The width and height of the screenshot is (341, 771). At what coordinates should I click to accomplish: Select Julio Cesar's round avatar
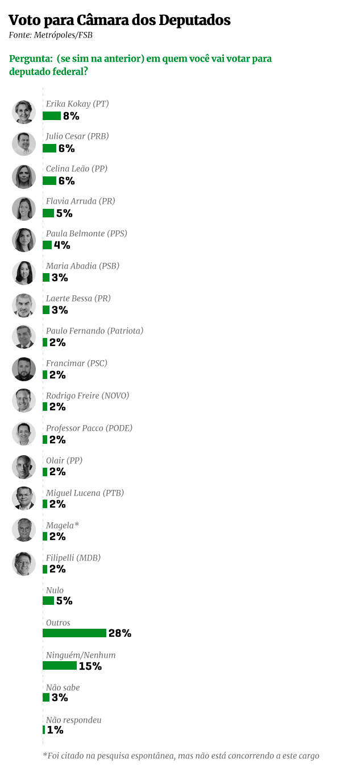point(24,144)
